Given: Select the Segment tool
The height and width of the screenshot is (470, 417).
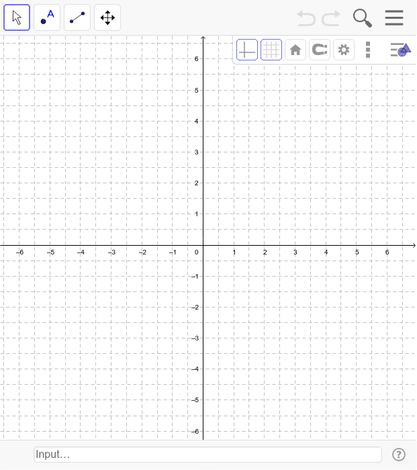Looking at the screenshot, I should click(x=77, y=17).
